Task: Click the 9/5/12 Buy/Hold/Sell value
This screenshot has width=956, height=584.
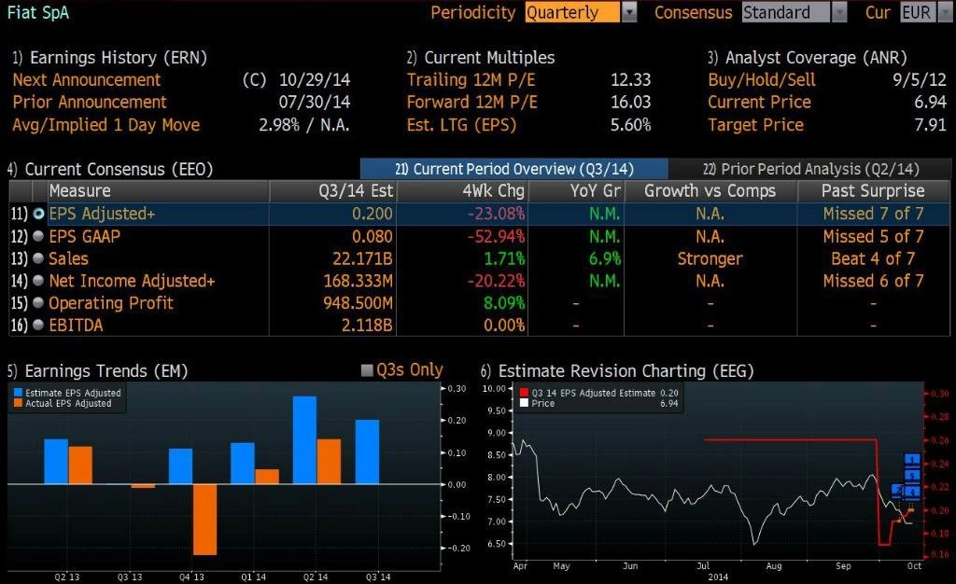Action: tap(920, 80)
